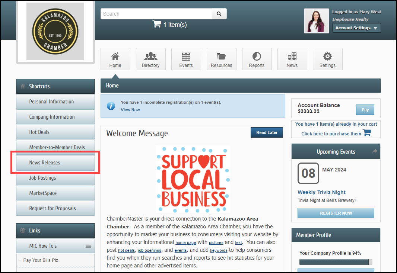Open News Releases shortcut
397x273 pixels.
point(55,163)
